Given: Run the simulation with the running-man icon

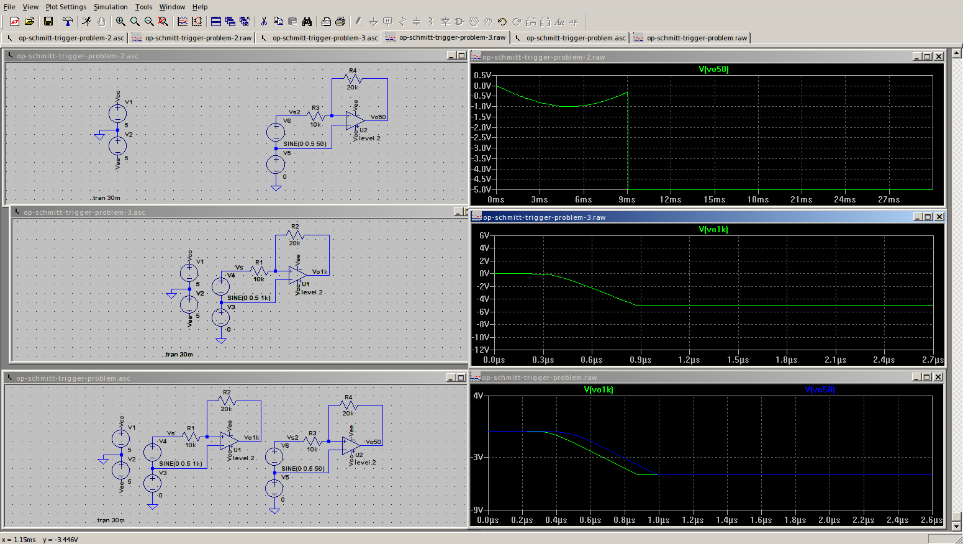Looking at the screenshot, I should coord(87,22).
